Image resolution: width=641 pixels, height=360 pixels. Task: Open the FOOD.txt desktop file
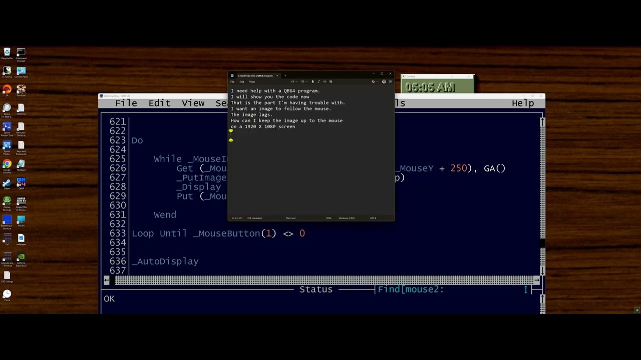click(21, 109)
